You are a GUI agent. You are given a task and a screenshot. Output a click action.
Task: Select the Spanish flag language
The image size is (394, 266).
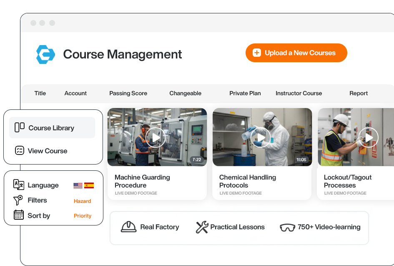point(89,185)
